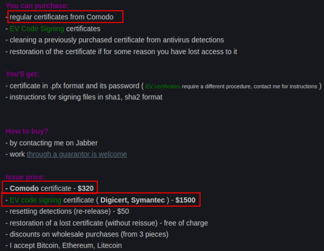
Task: Click the Comodo certificate $320 price
Action: point(86,188)
